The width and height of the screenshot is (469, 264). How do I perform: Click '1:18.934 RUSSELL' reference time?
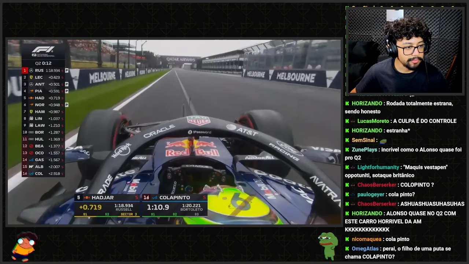tap(123, 208)
